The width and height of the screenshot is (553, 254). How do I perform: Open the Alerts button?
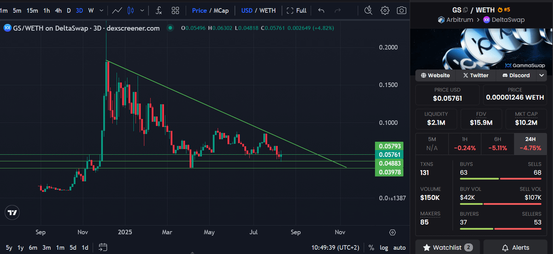click(516, 247)
